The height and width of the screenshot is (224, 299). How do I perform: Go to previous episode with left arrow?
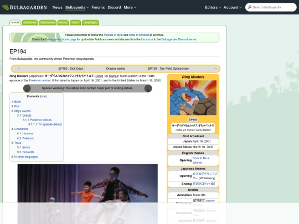coord(19,69)
